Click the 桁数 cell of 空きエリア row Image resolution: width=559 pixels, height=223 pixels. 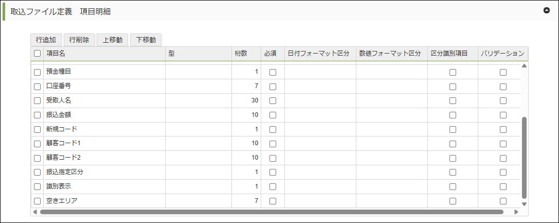[246, 201]
